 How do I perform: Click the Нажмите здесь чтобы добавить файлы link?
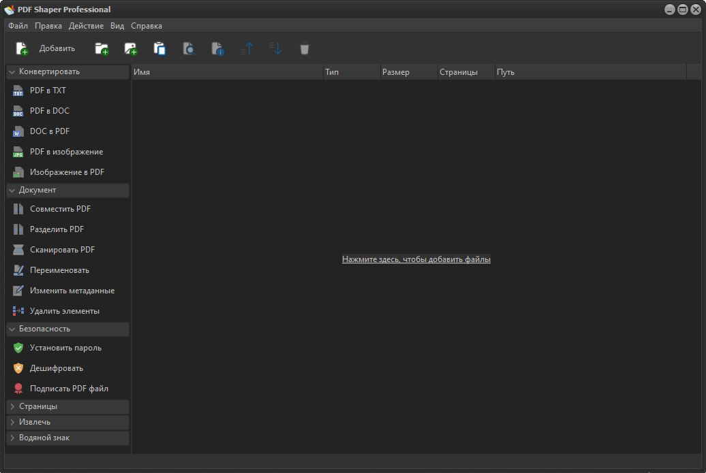pyautogui.click(x=416, y=259)
